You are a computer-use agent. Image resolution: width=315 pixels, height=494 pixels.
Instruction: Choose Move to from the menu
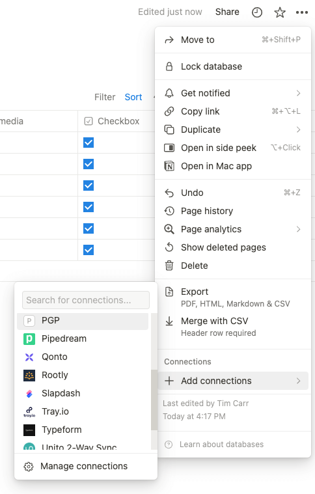[x=233, y=40]
